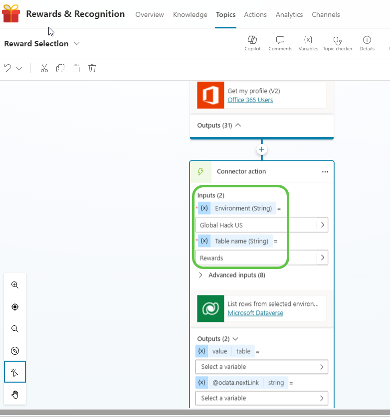
Task: Open the Reward Selection topic dropdown
Action: [77, 43]
